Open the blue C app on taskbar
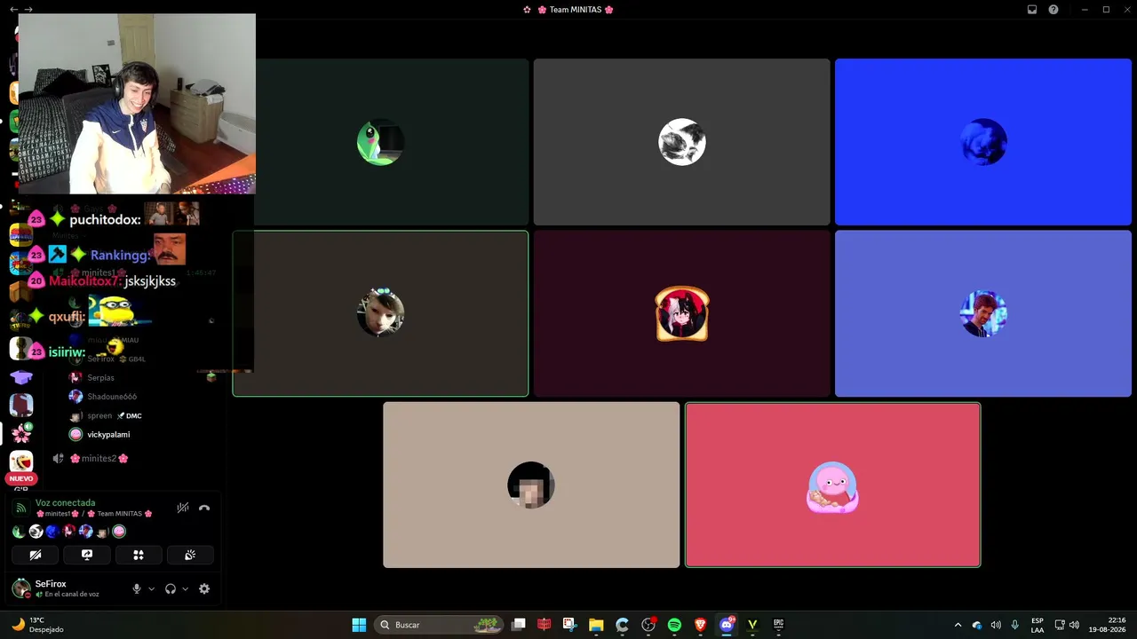 point(622,625)
